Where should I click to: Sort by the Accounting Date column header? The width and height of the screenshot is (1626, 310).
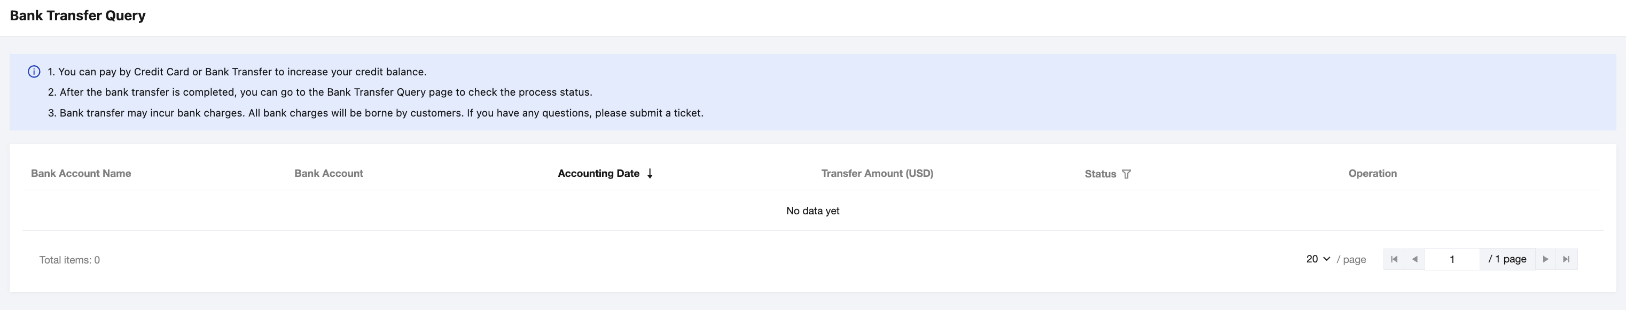(x=598, y=174)
